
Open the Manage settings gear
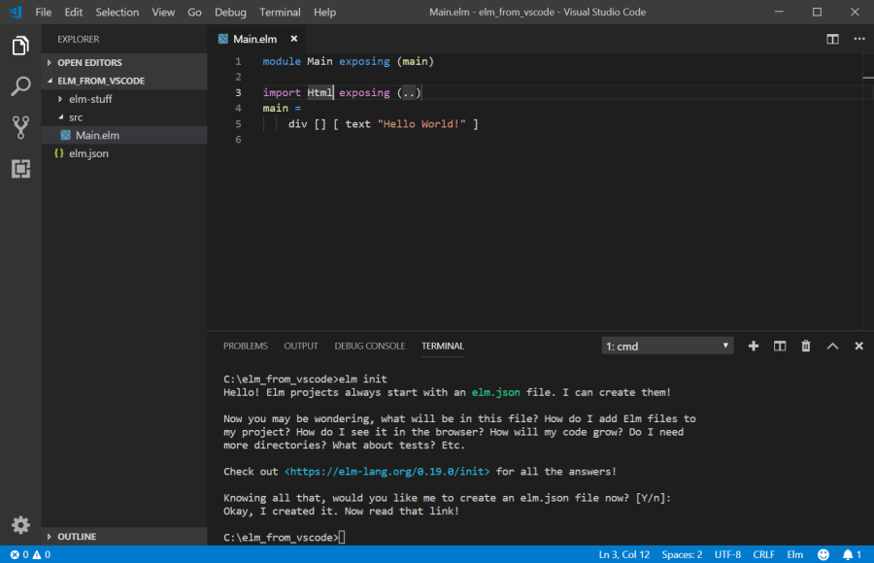[x=20, y=525]
